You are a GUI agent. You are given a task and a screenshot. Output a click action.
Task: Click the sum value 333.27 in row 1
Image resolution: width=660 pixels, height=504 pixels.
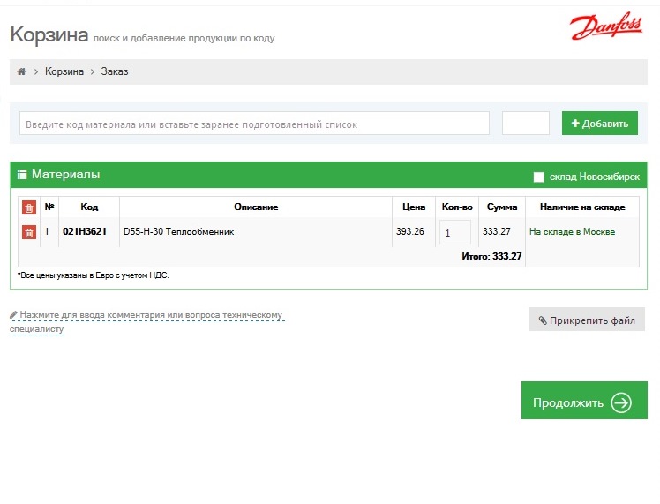pos(497,231)
